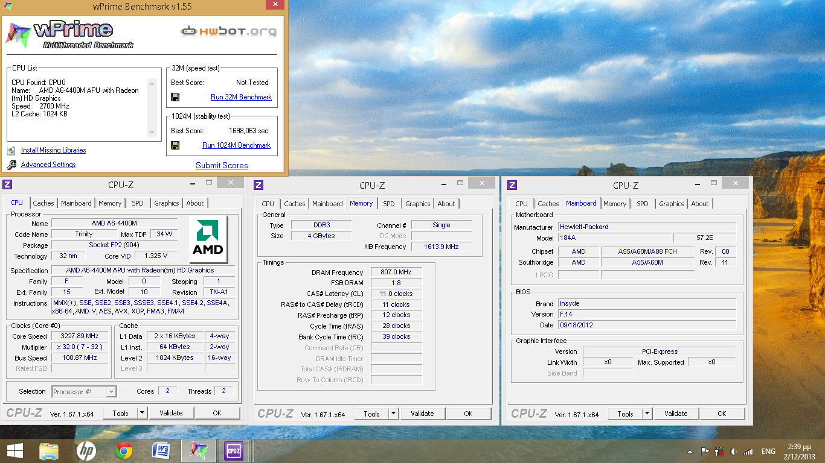Show hidden tray icons arrow
This screenshot has height=463, width=825.
690,452
